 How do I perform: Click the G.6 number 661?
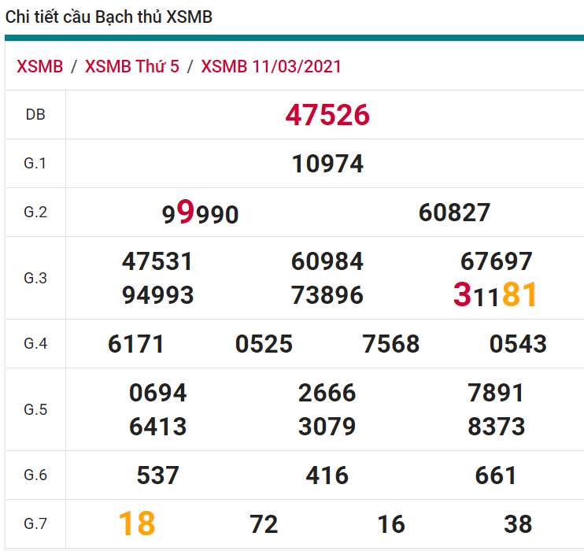(x=496, y=475)
